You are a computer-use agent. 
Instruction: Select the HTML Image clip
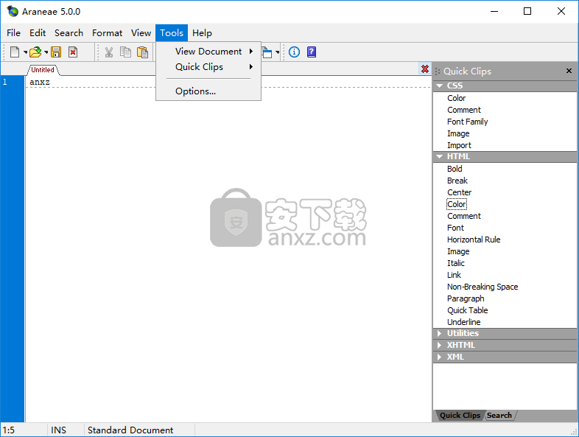[458, 251]
